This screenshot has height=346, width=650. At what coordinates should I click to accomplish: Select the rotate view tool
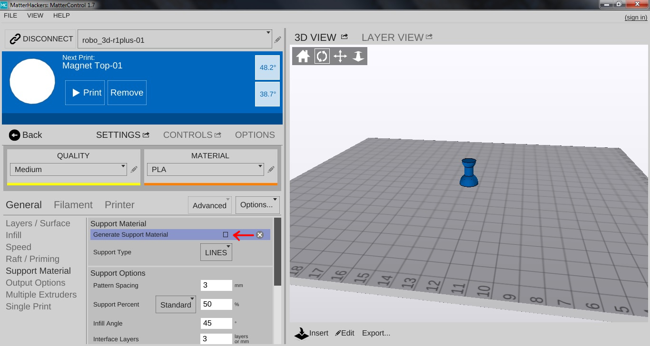click(322, 57)
